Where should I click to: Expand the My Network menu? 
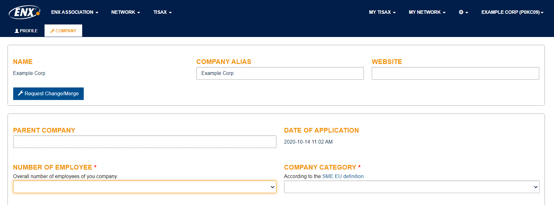click(427, 12)
